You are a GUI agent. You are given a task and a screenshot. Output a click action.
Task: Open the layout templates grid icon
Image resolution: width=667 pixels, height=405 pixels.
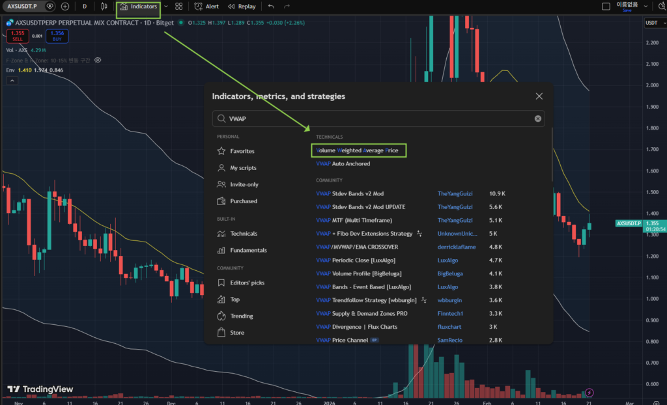click(x=178, y=7)
